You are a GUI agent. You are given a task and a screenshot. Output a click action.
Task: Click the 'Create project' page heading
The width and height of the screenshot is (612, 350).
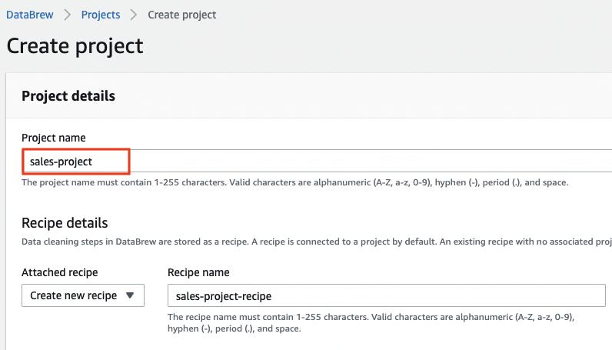click(75, 45)
